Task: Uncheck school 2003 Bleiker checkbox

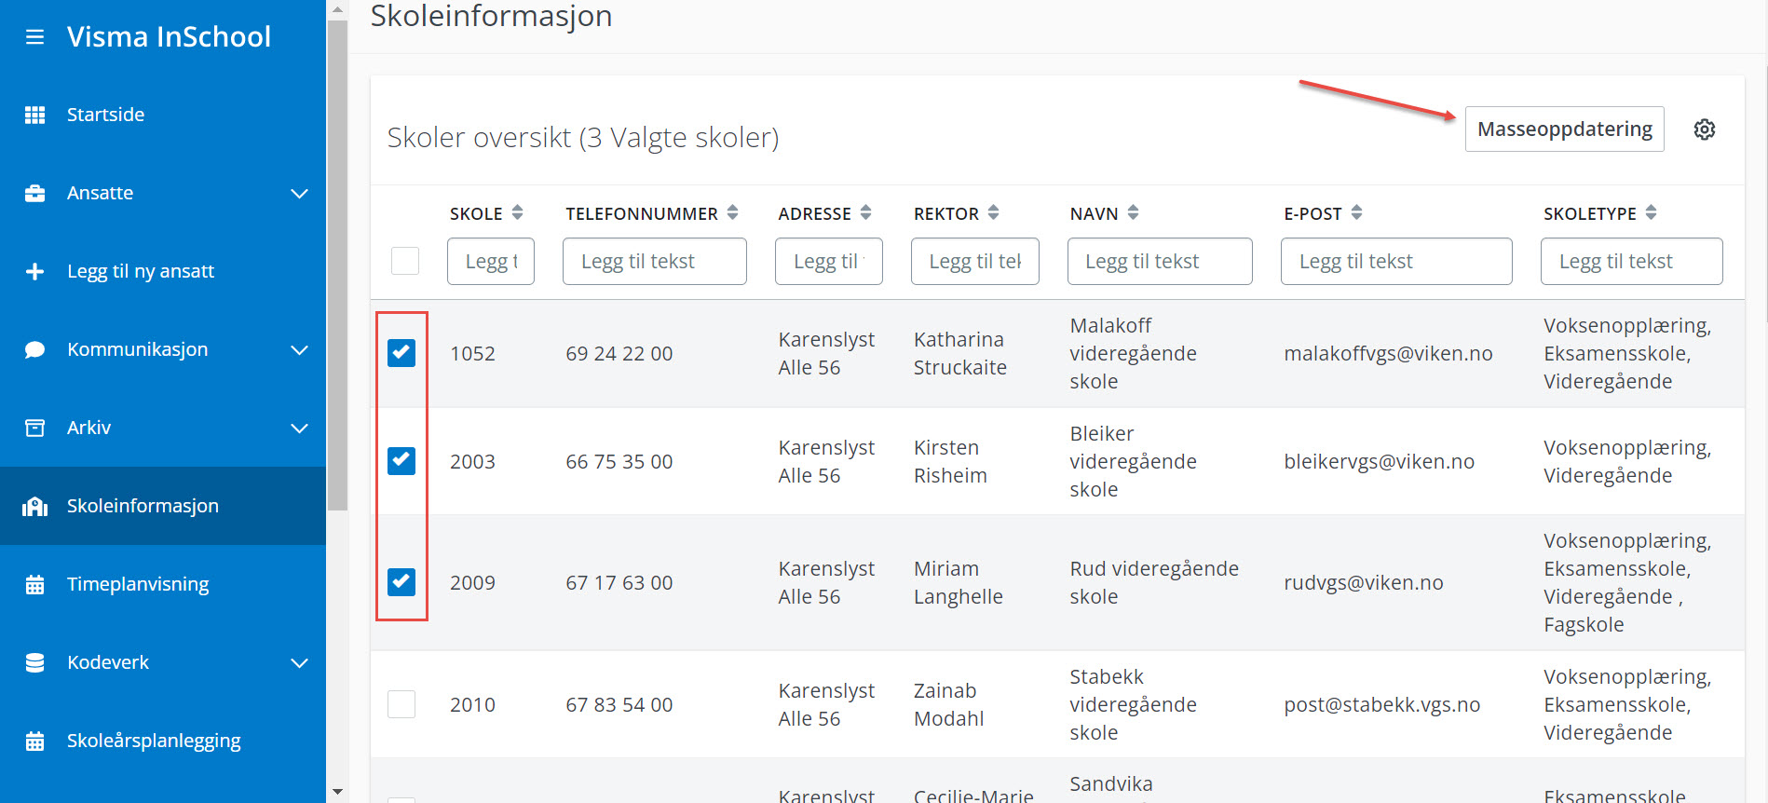Action: point(401,461)
